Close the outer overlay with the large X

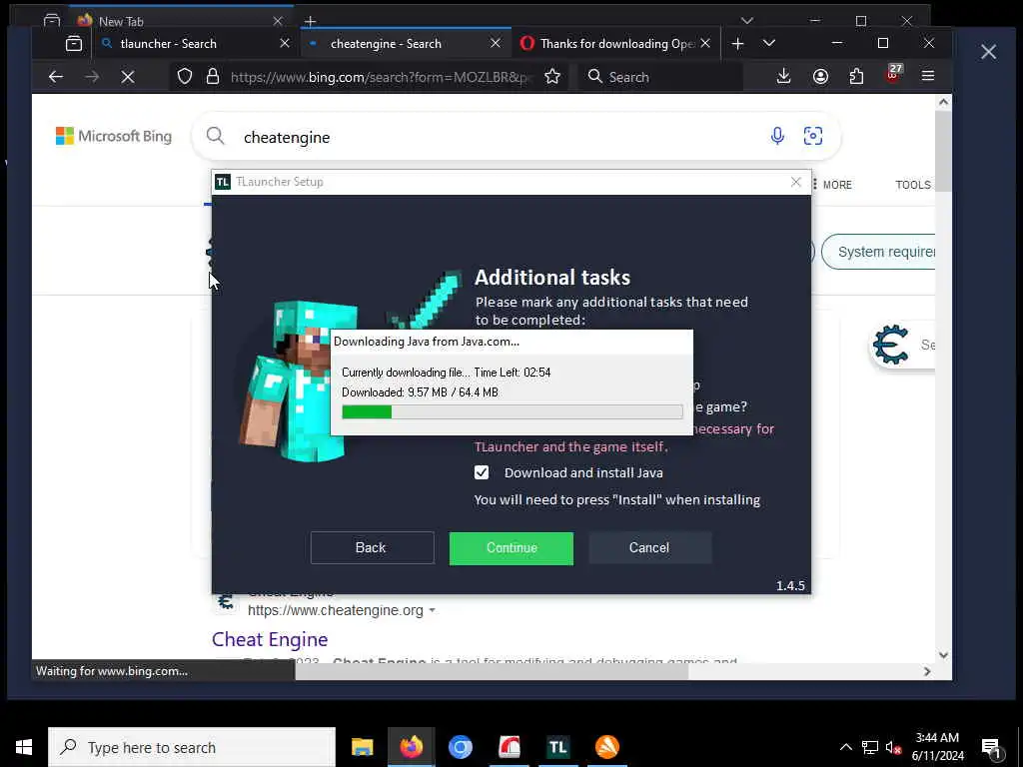(988, 52)
